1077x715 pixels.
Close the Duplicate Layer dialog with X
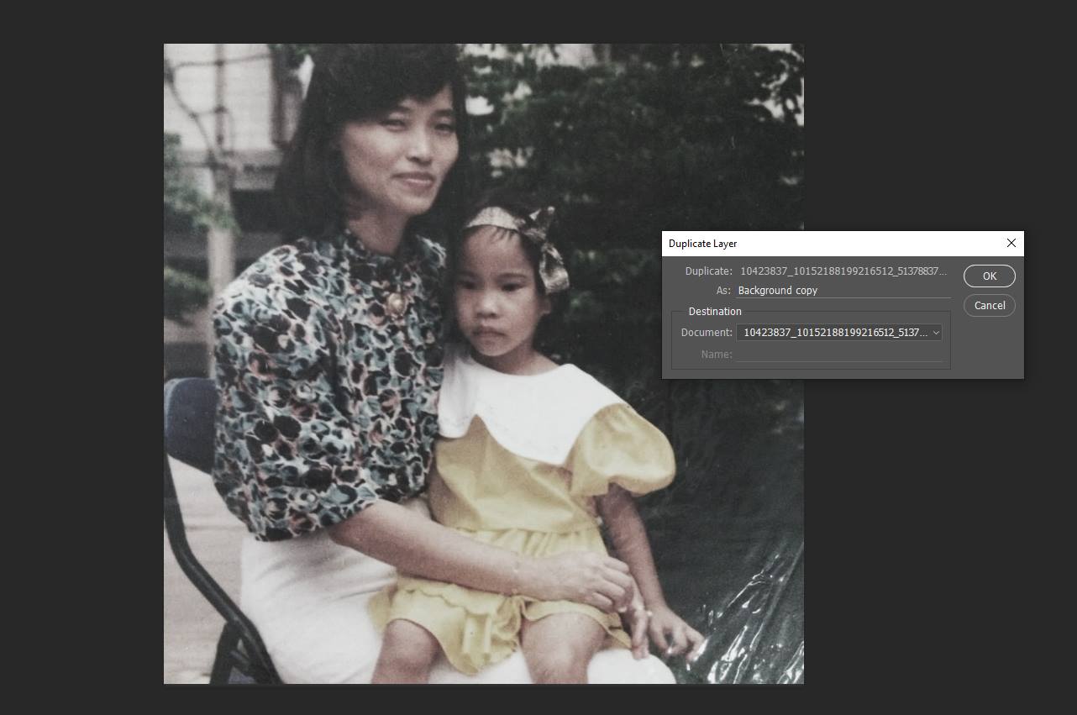point(1011,244)
